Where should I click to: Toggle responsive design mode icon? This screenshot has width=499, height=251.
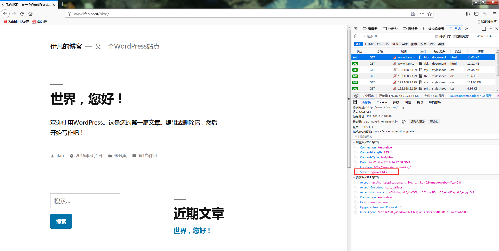tap(484, 29)
